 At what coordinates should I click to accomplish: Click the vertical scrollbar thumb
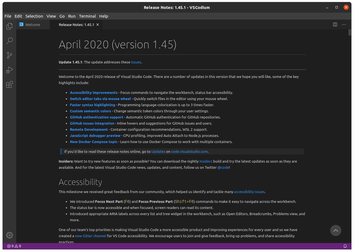(x=350, y=32)
